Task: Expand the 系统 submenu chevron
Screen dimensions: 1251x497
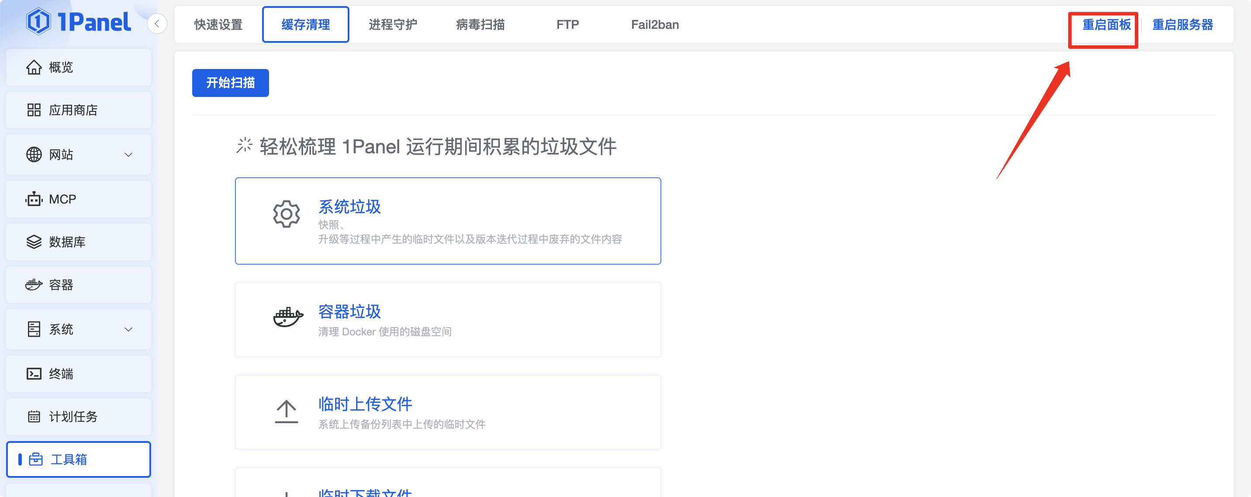Action: [129, 330]
